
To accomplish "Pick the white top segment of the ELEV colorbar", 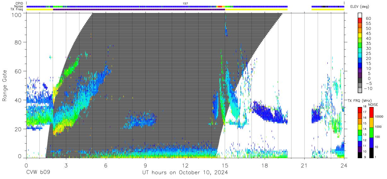I will (360, 16).
